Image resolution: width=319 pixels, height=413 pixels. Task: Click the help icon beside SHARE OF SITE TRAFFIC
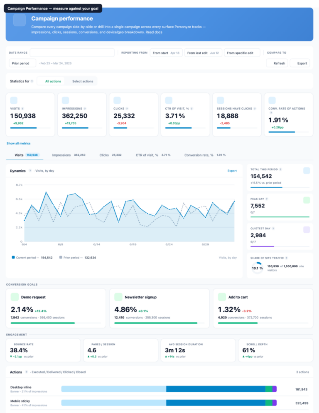(287, 258)
